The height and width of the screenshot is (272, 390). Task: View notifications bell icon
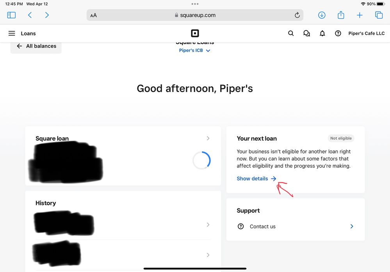[322, 33]
